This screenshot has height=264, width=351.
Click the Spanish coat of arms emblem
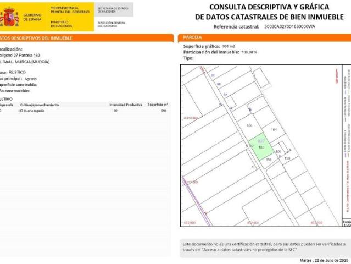coord(9,17)
